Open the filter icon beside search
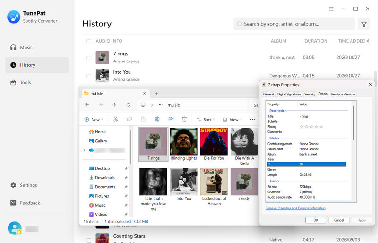Image resolution: width=378 pixels, height=243 pixels. click(364, 24)
